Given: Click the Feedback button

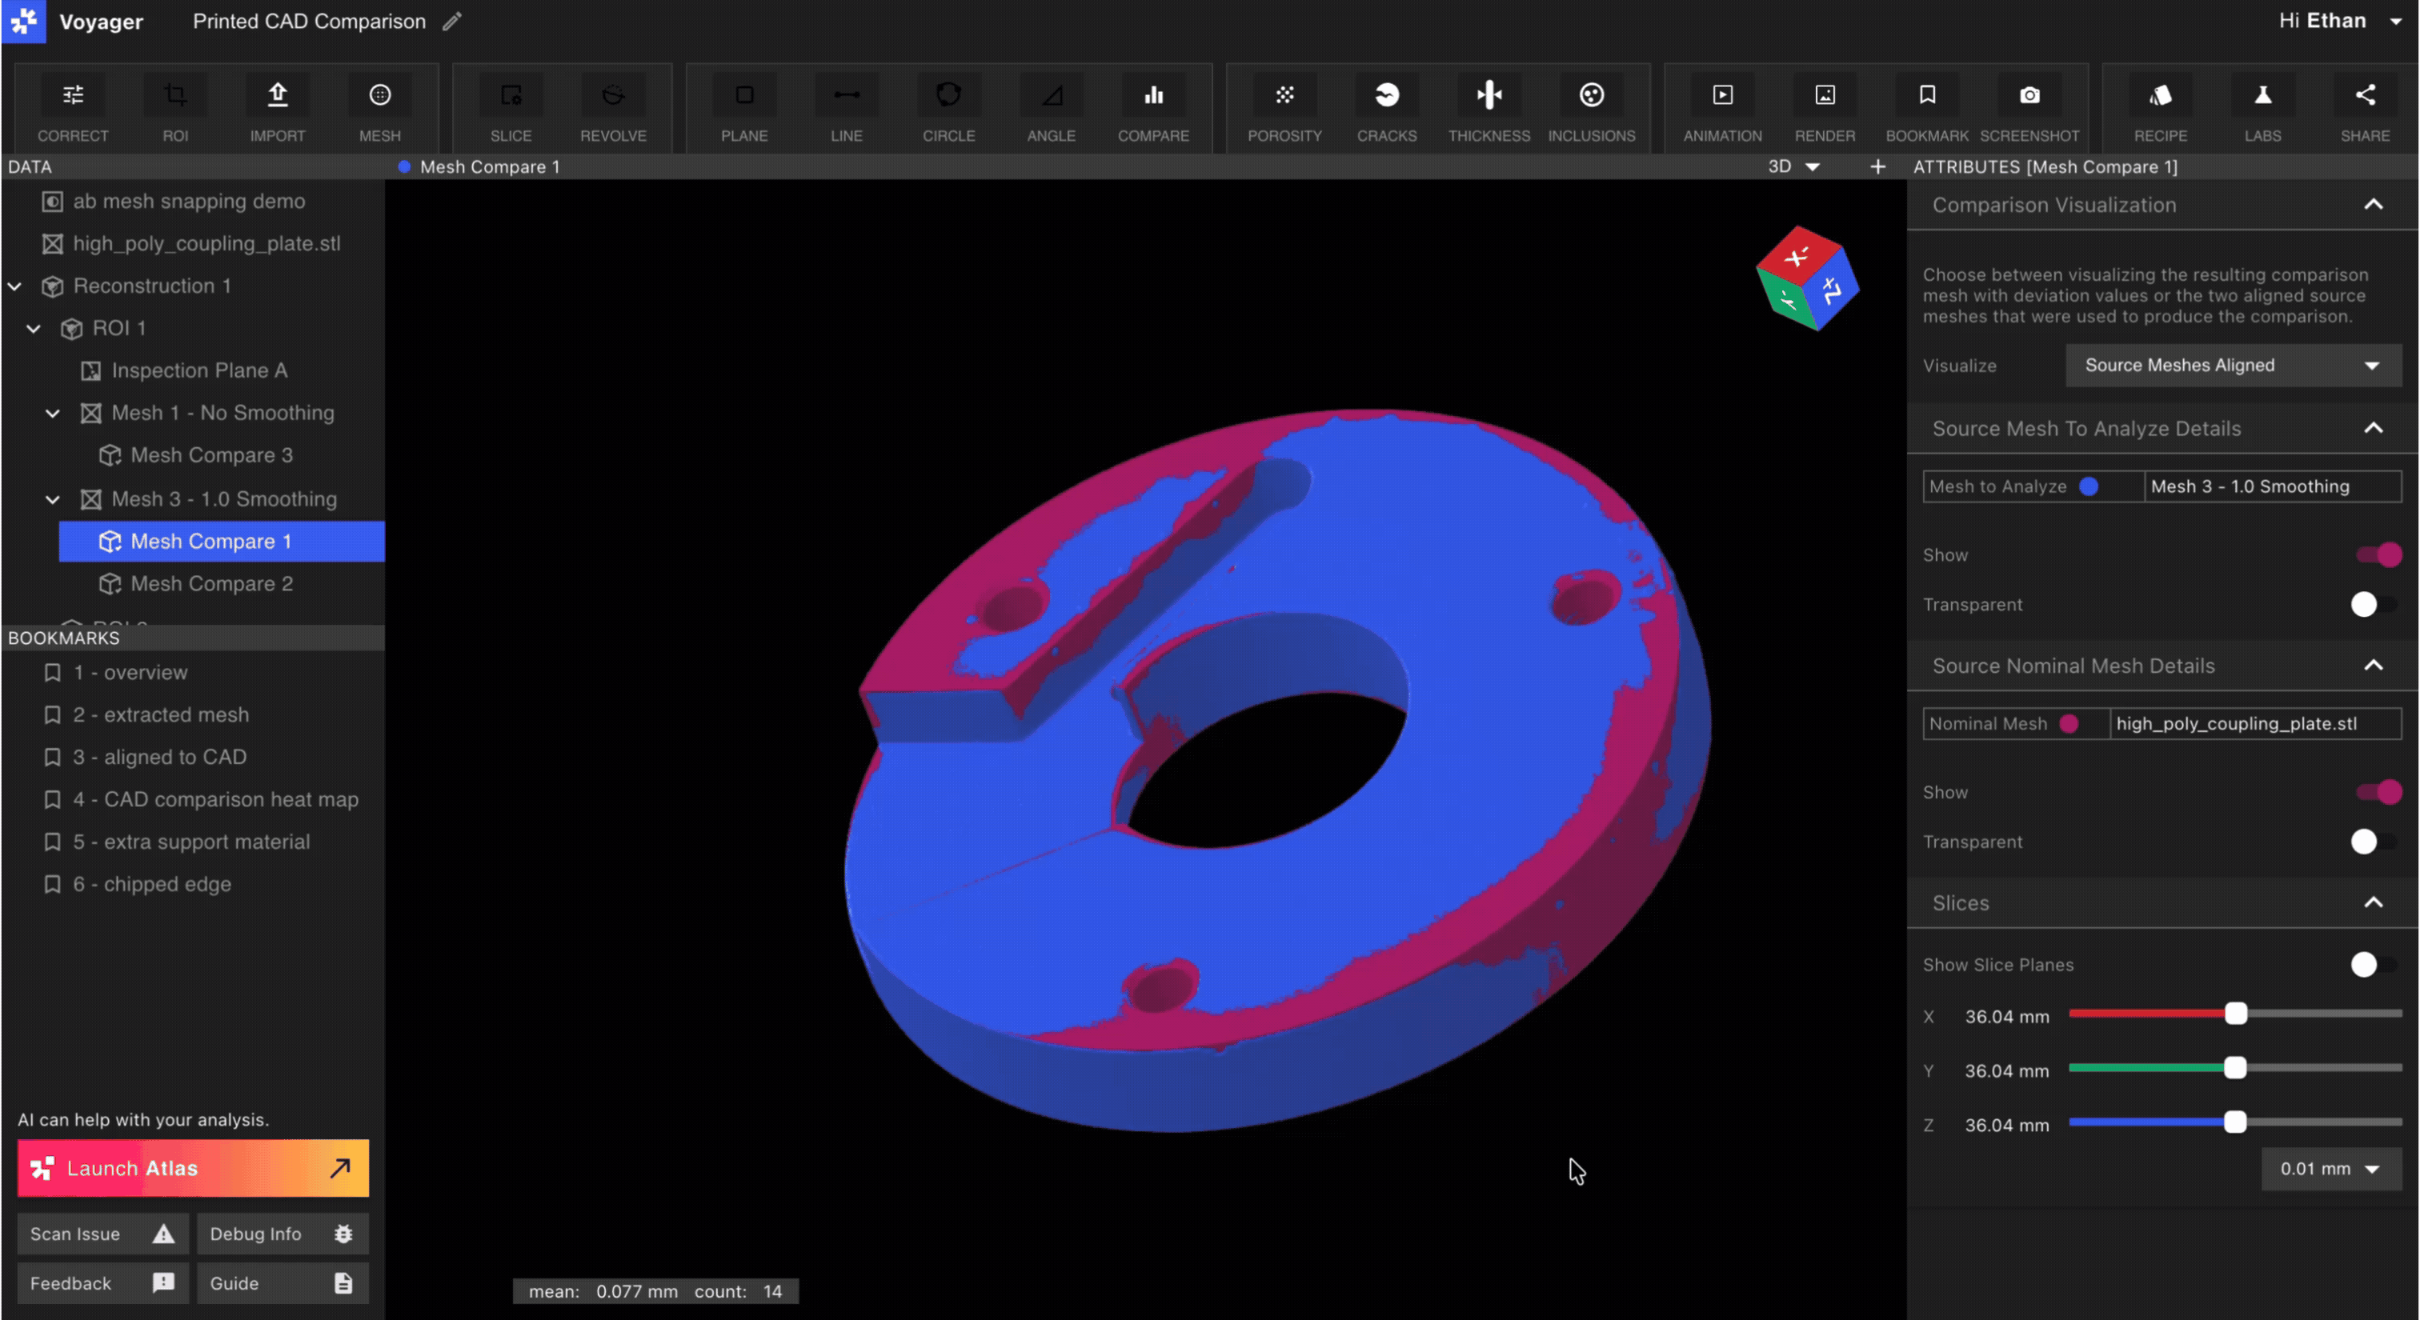Looking at the screenshot, I should (x=102, y=1283).
